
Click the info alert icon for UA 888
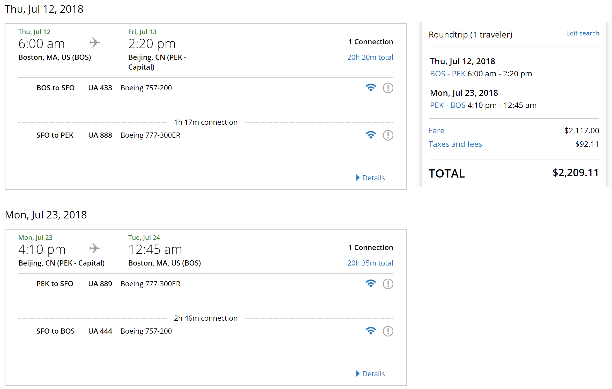[x=388, y=135]
